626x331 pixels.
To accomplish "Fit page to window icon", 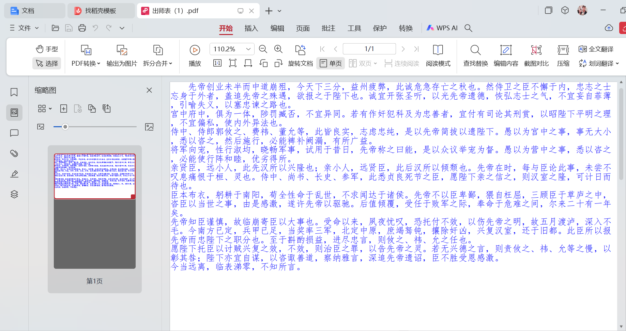I will tap(233, 63).
